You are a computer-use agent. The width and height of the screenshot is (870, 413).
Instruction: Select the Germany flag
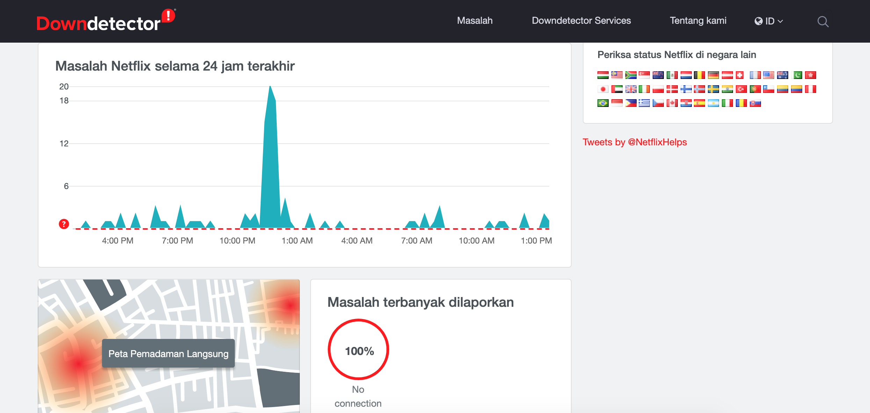[713, 75]
